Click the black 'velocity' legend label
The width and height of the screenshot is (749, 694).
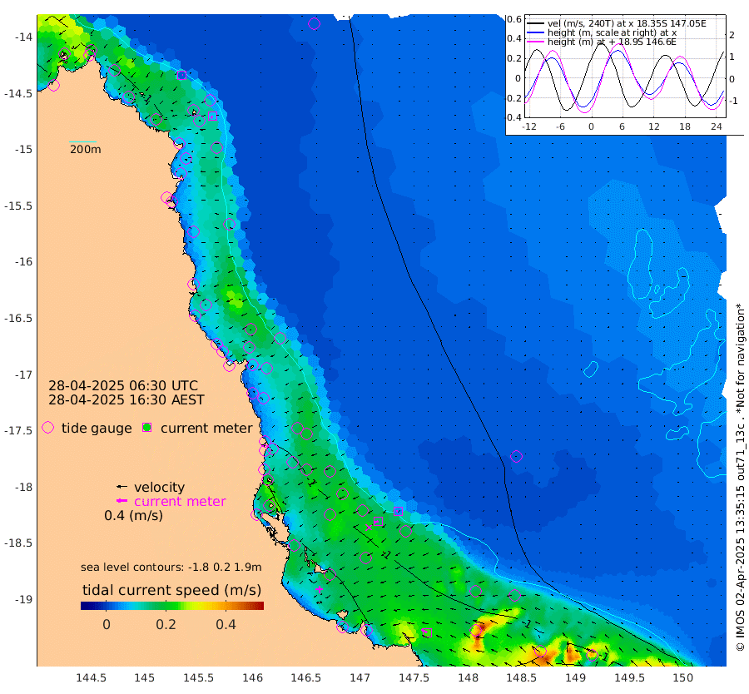pos(159,487)
